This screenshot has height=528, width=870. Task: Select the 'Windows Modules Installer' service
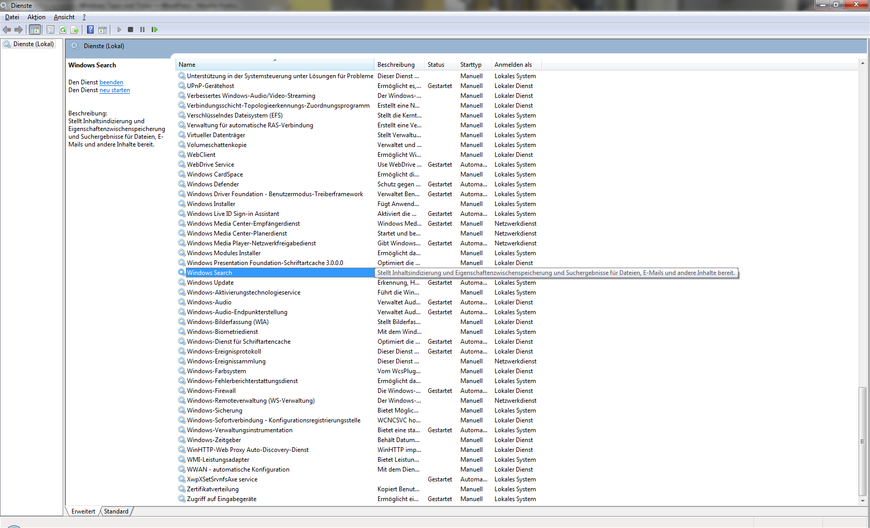pyautogui.click(x=224, y=253)
